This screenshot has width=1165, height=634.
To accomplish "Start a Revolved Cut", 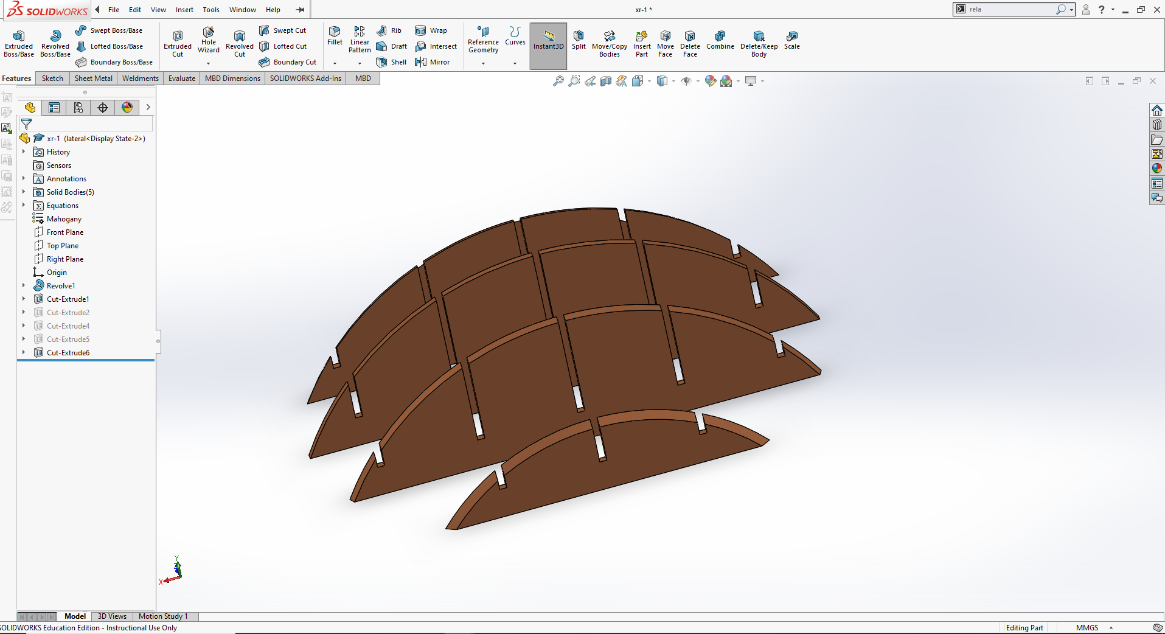I will pyautogui.click(x=240, y=44).
